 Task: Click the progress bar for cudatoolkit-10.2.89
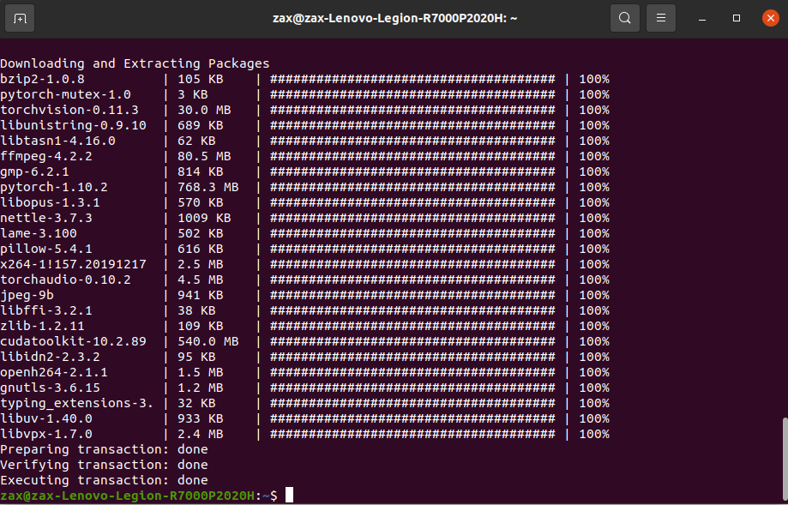pyautogui.click(x=412, y=342)
